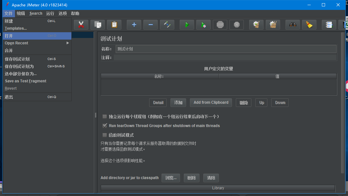Click Add from Clipboard button
Viewport: 348px width, 196px height.
click(x=211, y=103)
